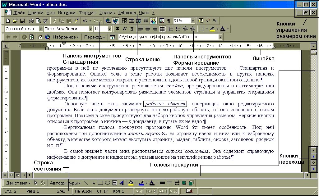Viewport: 319px width, 196px height.
Task: Toggle italic formatting К
Action: tap(124, 29)
